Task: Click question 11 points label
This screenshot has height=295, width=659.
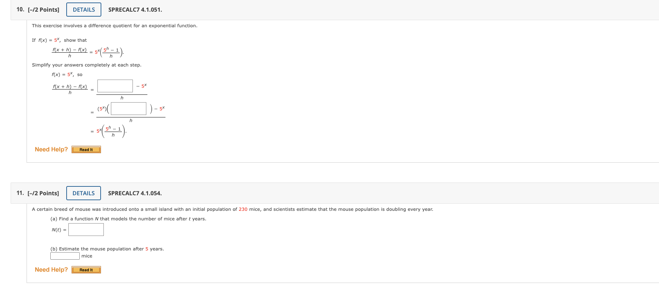Action: (x=43, y=193)
